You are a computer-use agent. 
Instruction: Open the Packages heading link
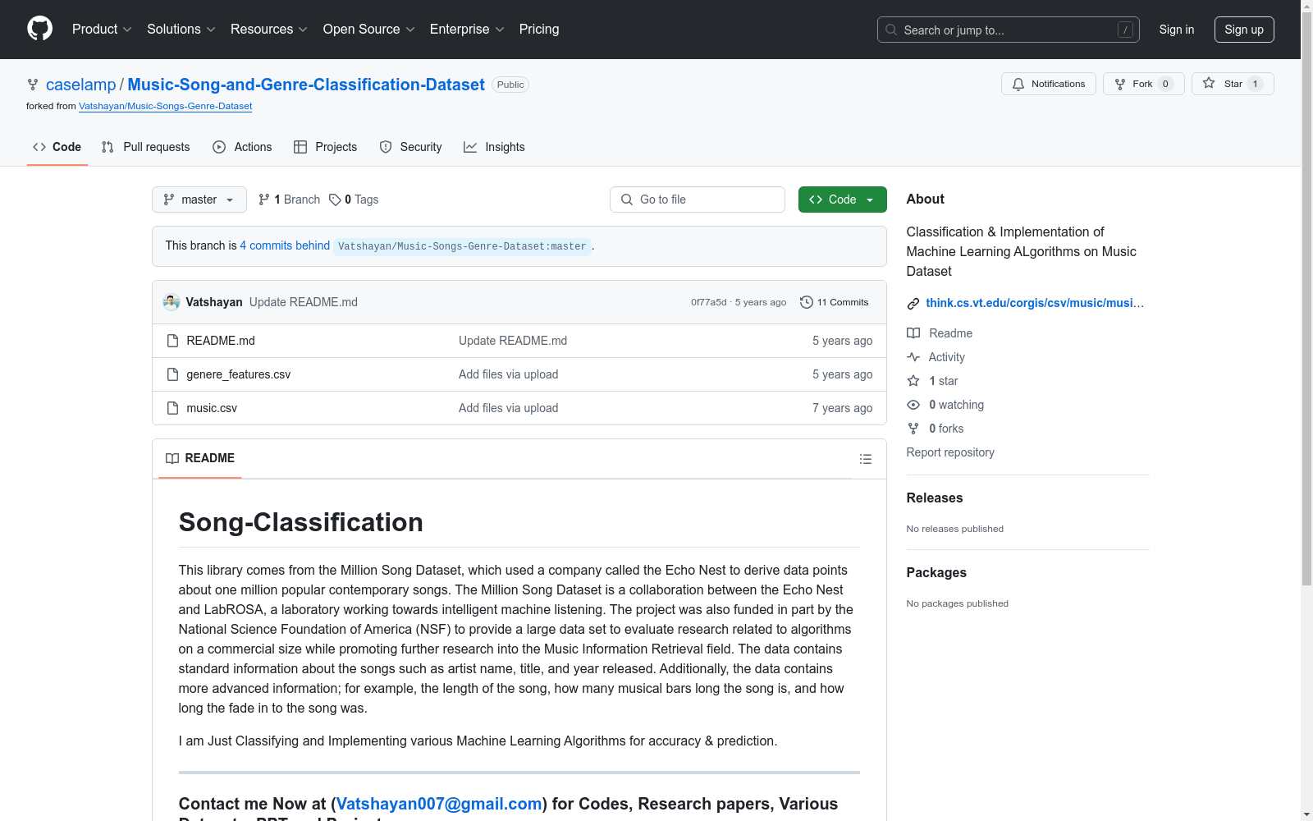(x=936, y=572)
